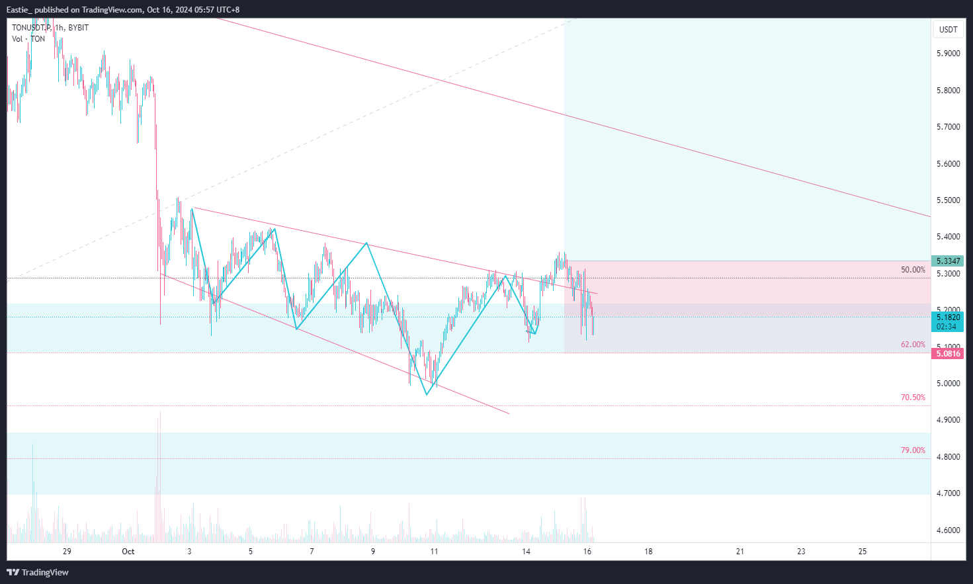Click the 3 date on time axis
This screenshot has height=584, width=973.
tap(190, 552)
